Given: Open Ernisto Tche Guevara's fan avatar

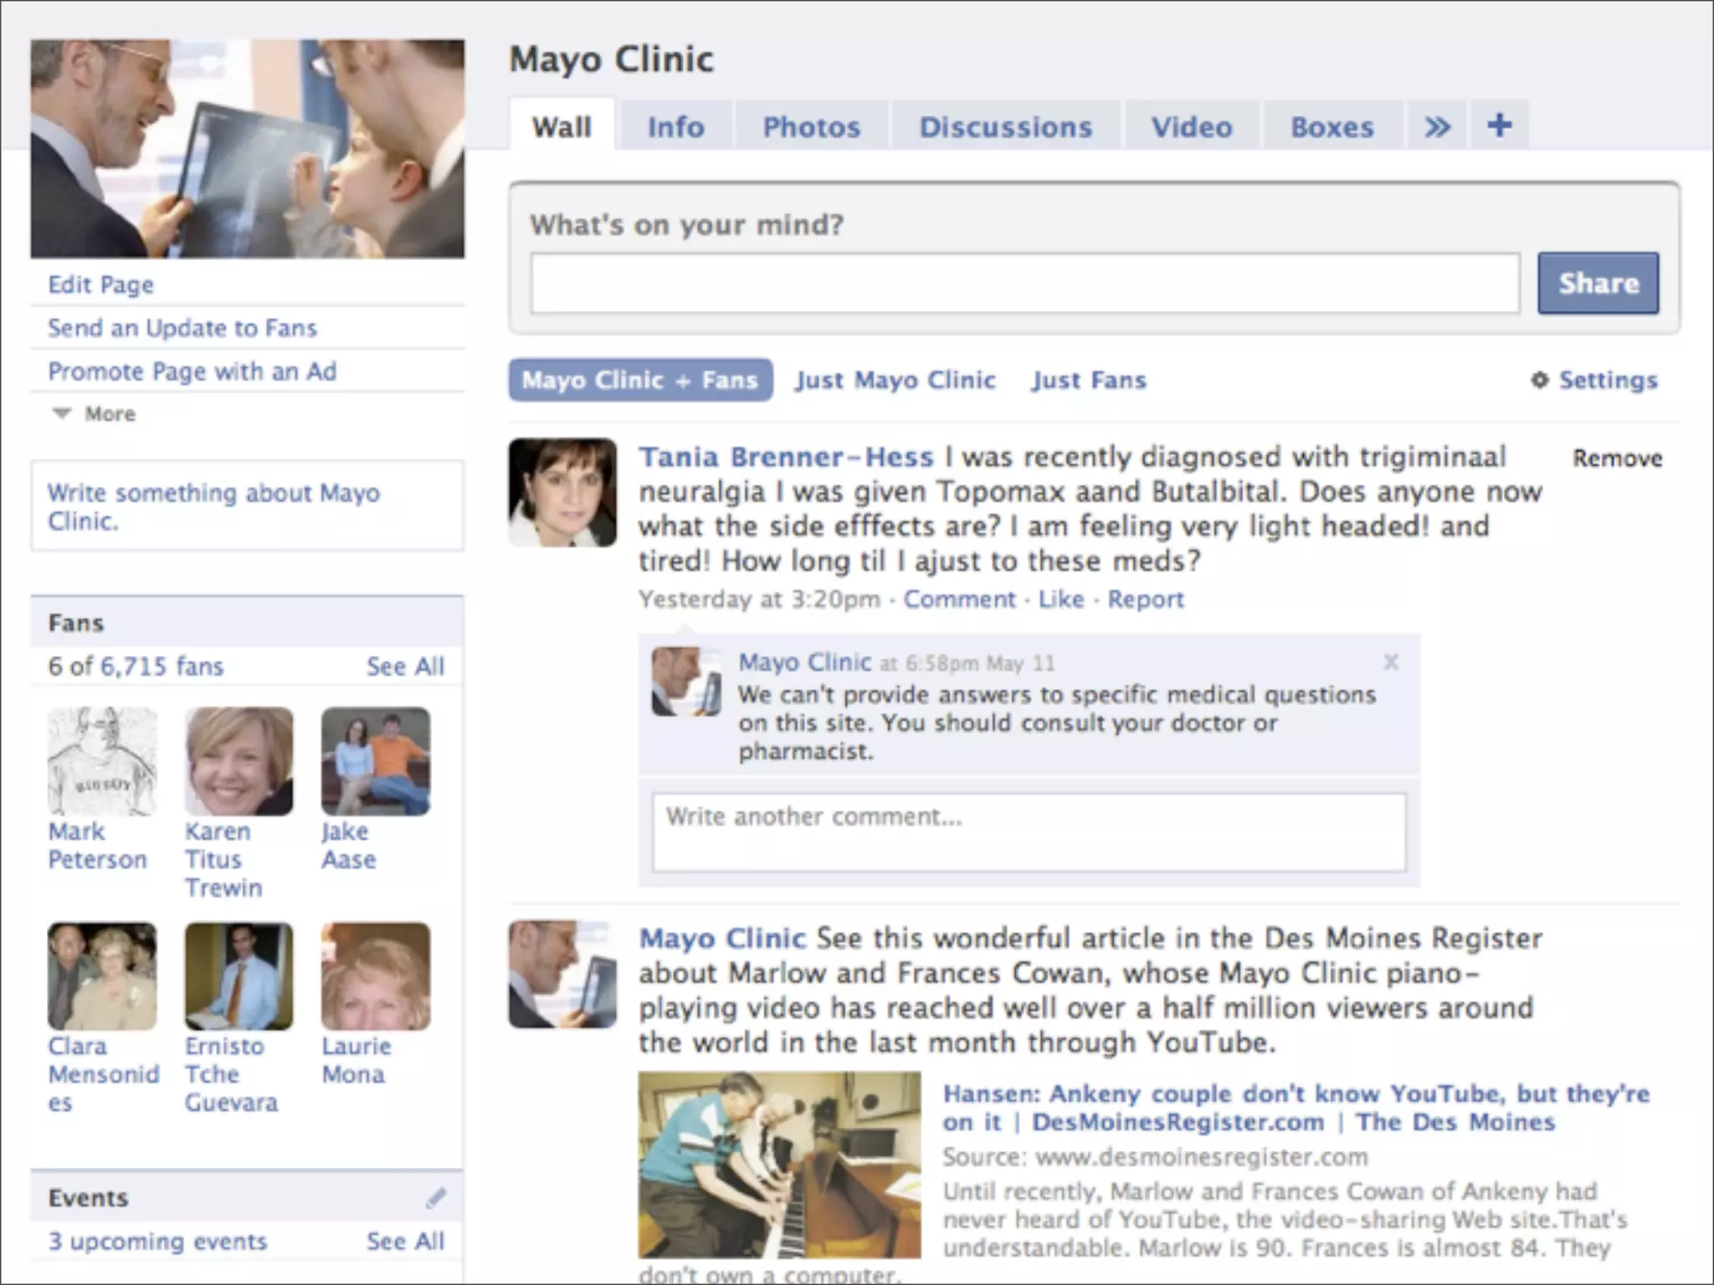Looking at the screenshot, I should click(239, 976).
